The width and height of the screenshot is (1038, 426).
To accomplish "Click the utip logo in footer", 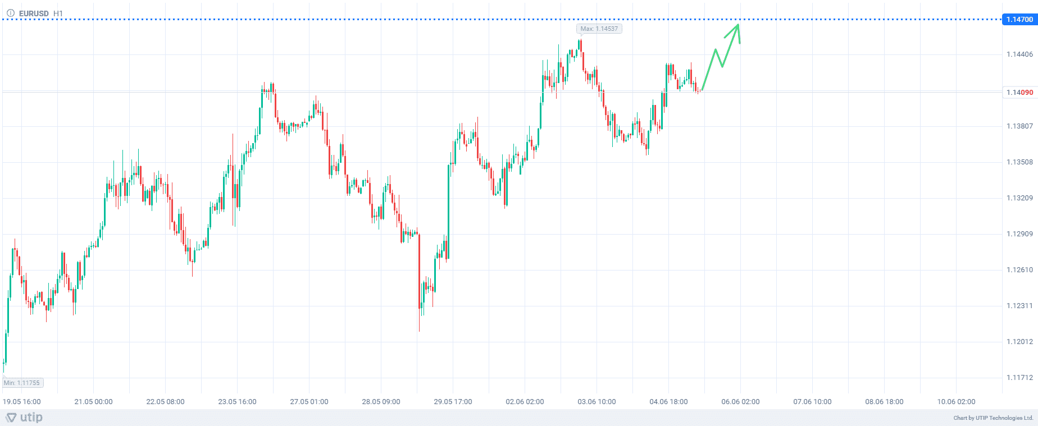I will [x=24, y=418].
